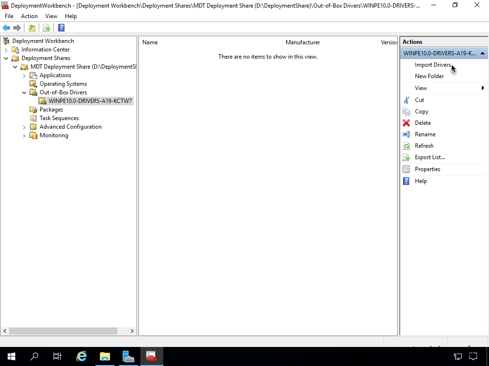Click the Up One Level toolbar icon
The image size is (489, 366).
click(x=32, y=28)
